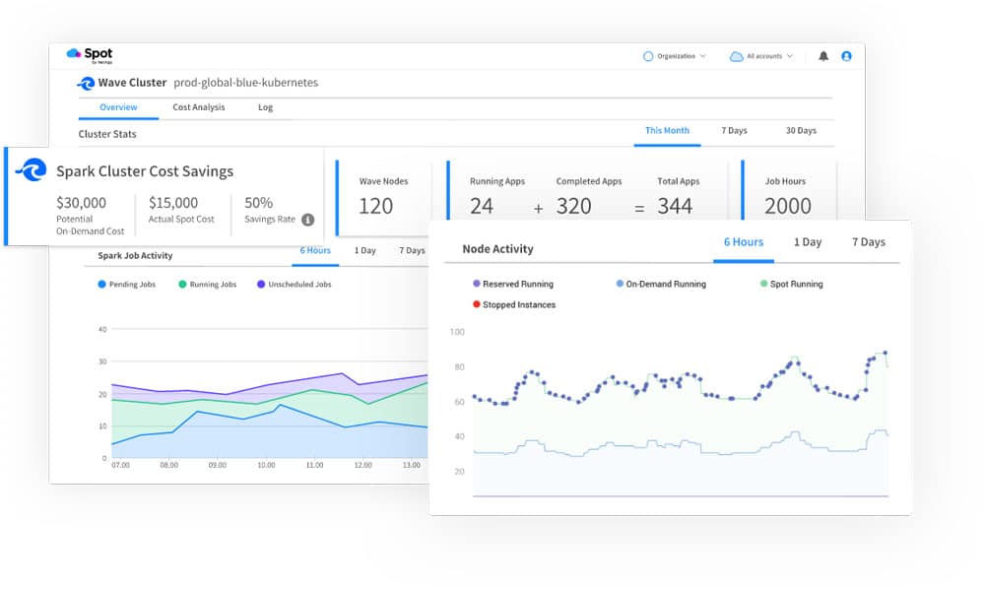985x589 pixels.
Task: Click the 50% Savings Rate value
Action: [x=258, y=203]
